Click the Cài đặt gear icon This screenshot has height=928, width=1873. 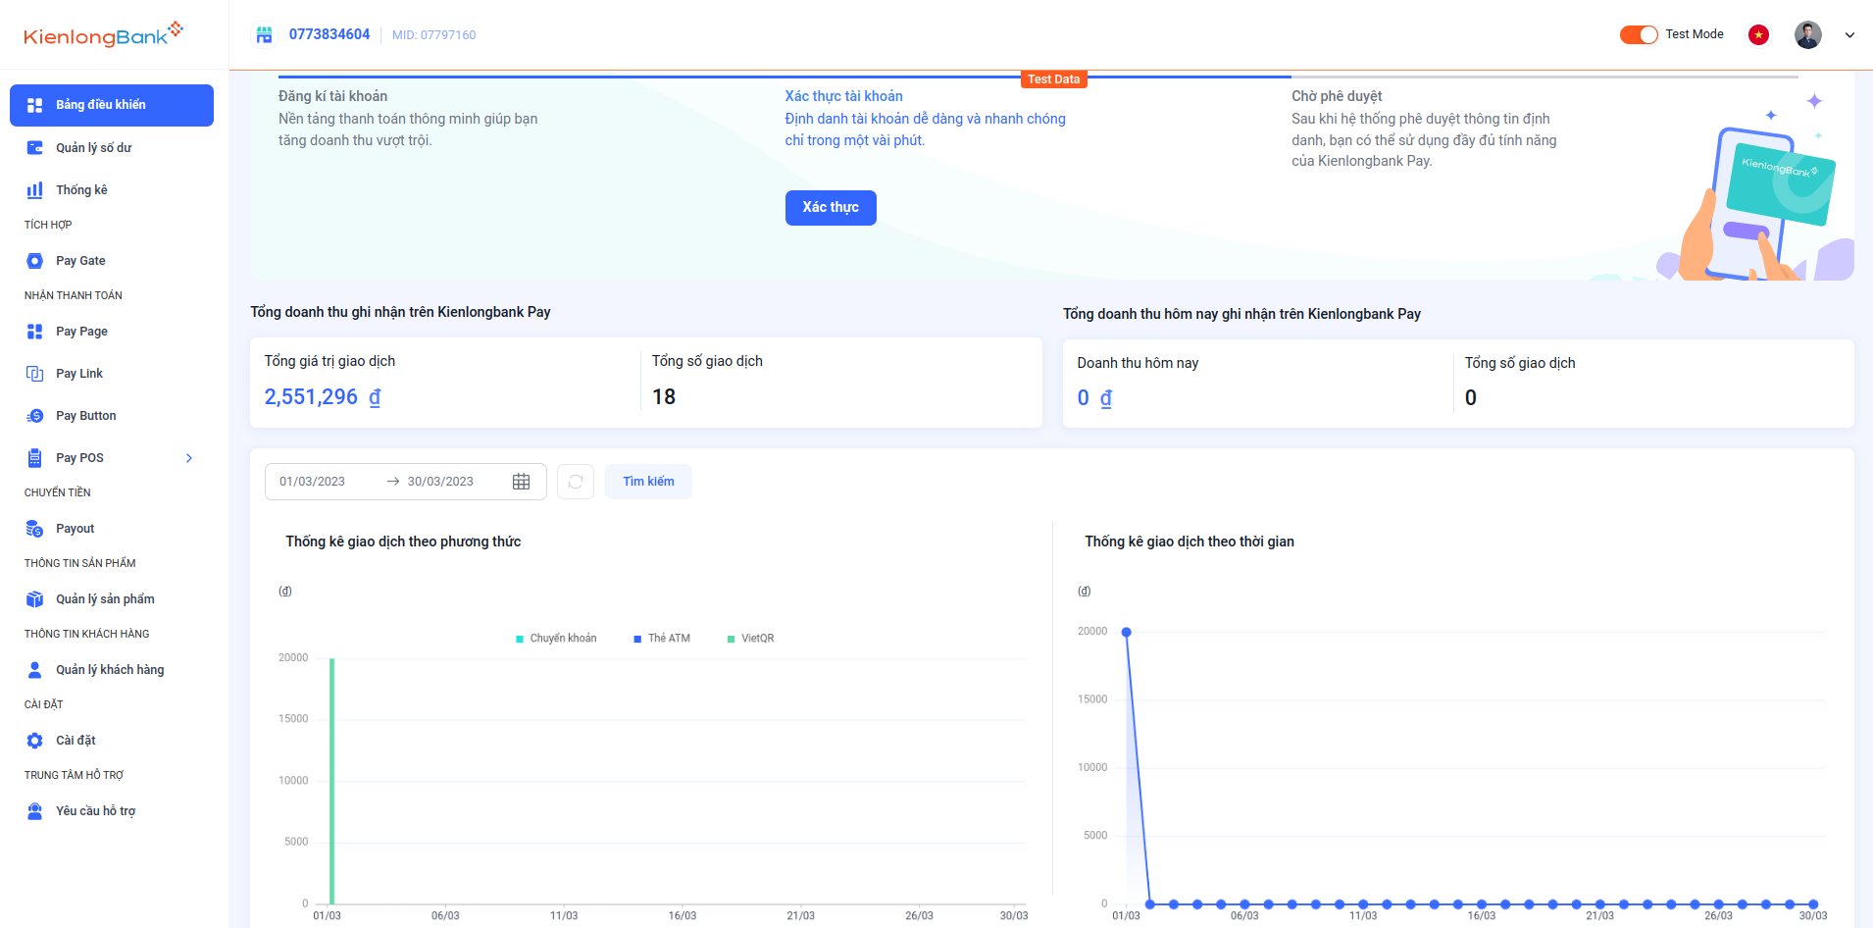(x=34, y=741)
